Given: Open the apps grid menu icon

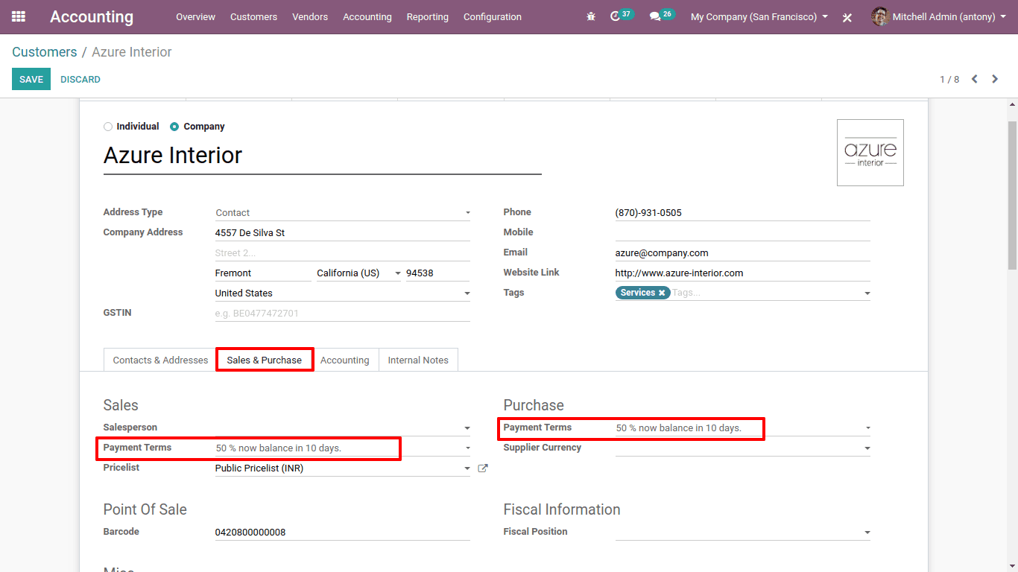Looking at the screenshot, I should tap(19, 16).
